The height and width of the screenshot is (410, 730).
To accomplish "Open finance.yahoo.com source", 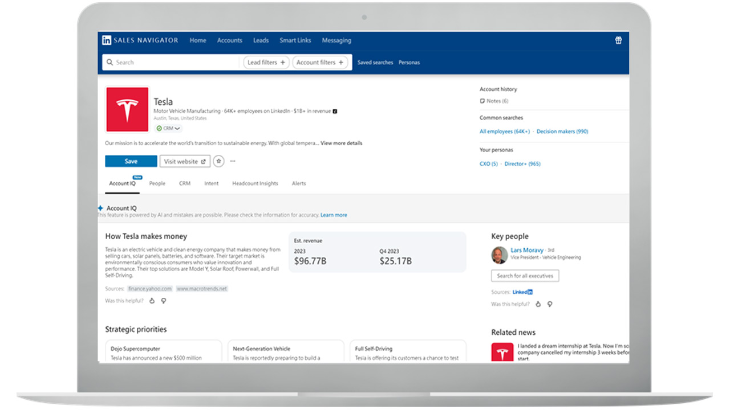I will pos(149,289).
